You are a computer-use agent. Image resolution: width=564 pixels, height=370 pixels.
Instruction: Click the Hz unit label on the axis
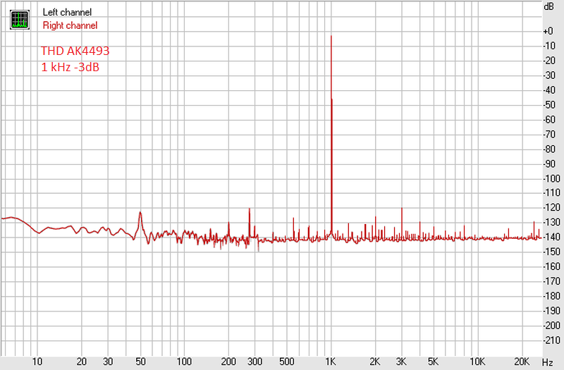pyautogui.click(x=548, y=362)
